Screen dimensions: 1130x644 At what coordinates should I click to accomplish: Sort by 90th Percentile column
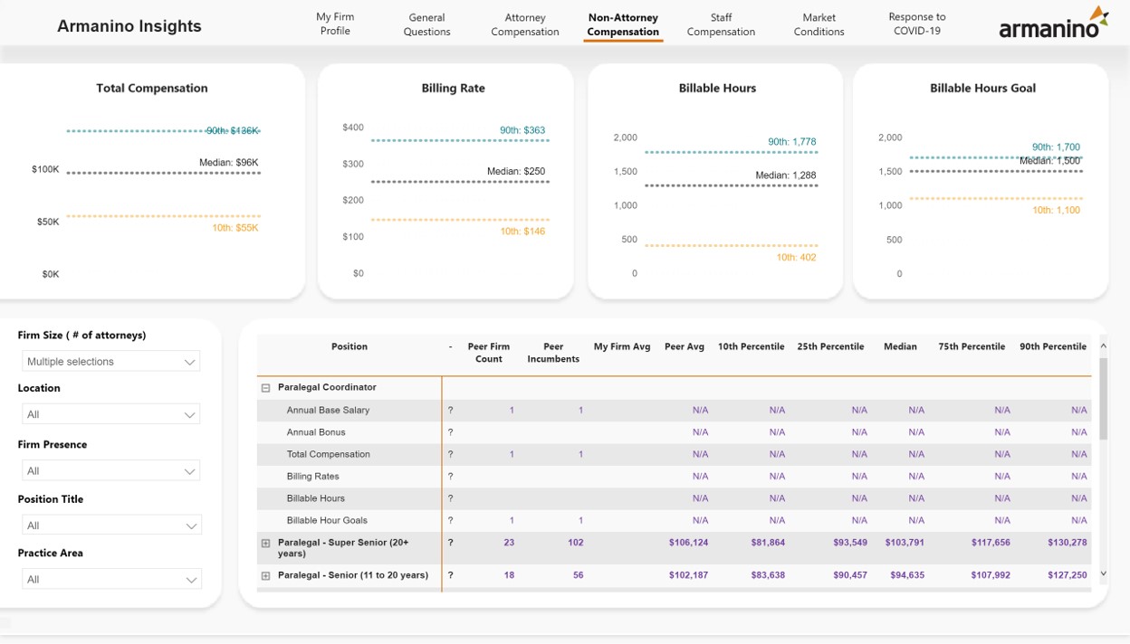(1053, 346)
